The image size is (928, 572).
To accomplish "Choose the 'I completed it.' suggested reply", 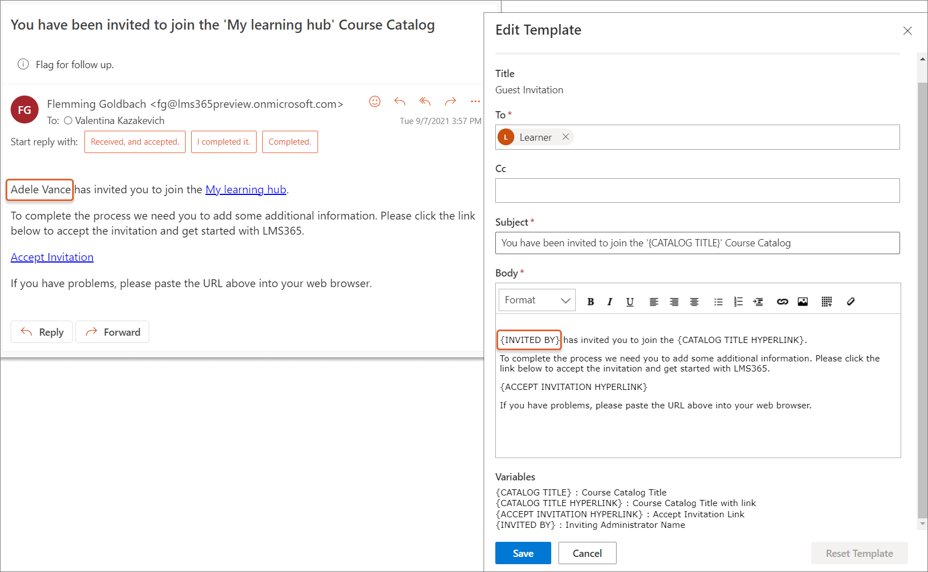I will tap(224, 142).
